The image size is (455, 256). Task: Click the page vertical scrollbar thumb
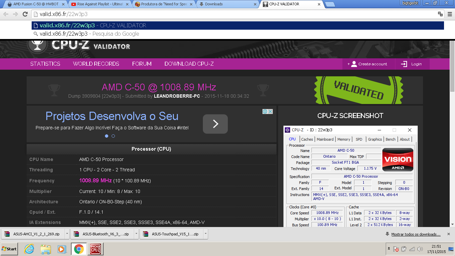(x=452, y=67)
